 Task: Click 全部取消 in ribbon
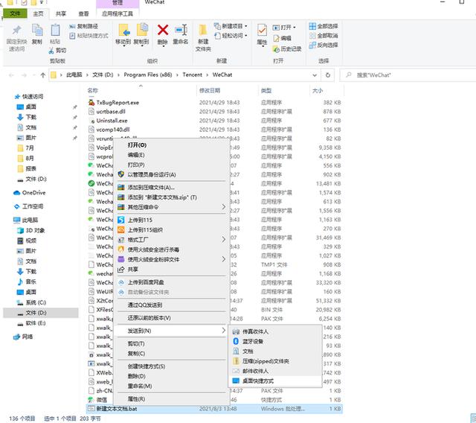tap(324, 36)
